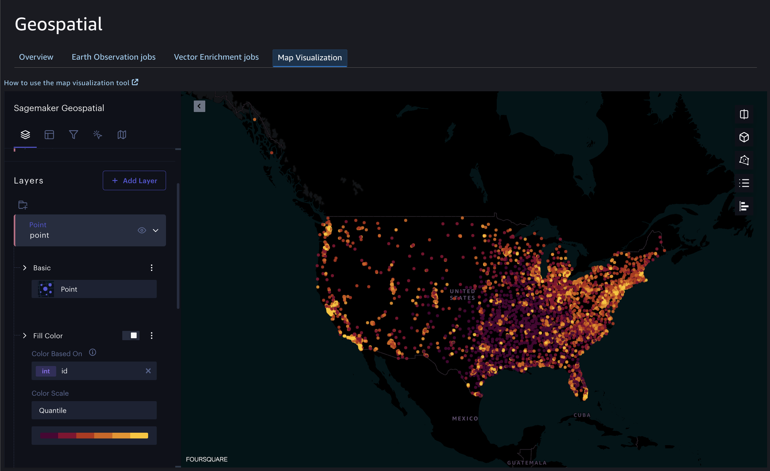The image size is (770, 471).
Task: Expand the Basic section expander
Action: pos(25,268)
